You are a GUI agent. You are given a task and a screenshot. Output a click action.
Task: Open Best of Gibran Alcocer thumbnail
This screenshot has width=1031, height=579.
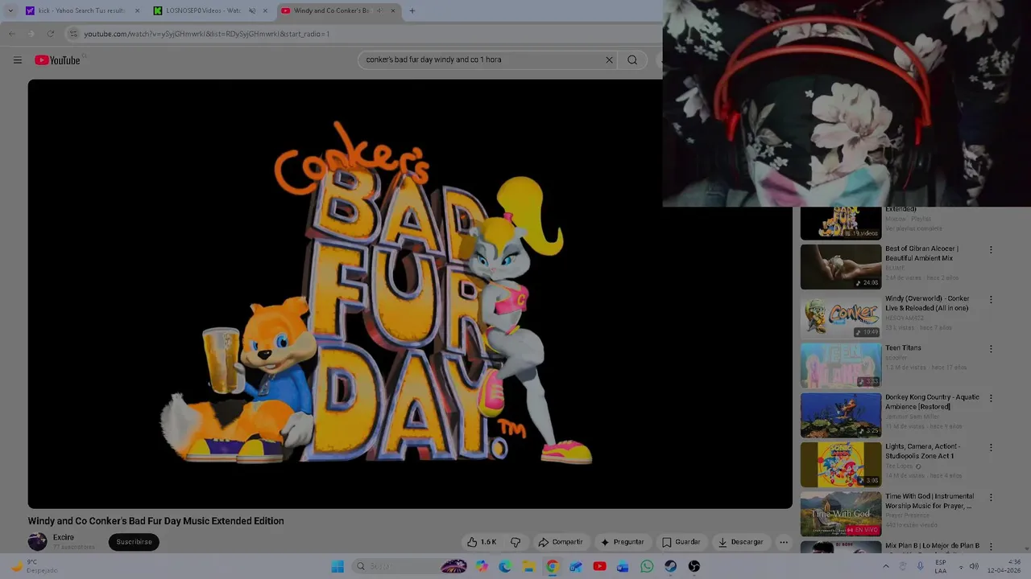click(841, 267)
